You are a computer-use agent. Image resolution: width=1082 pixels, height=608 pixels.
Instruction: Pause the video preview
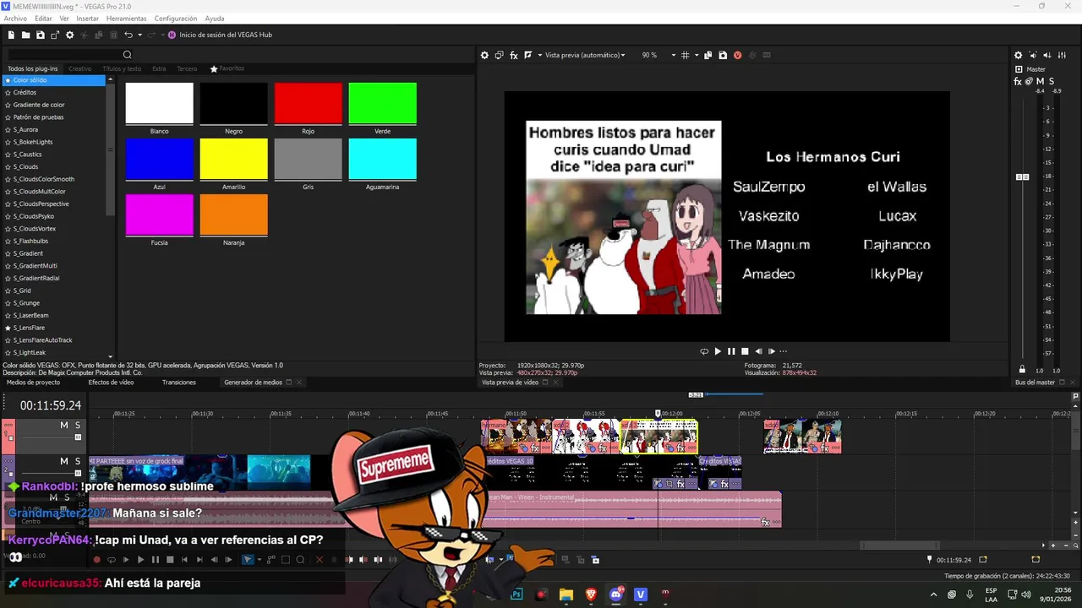(731, 351)
